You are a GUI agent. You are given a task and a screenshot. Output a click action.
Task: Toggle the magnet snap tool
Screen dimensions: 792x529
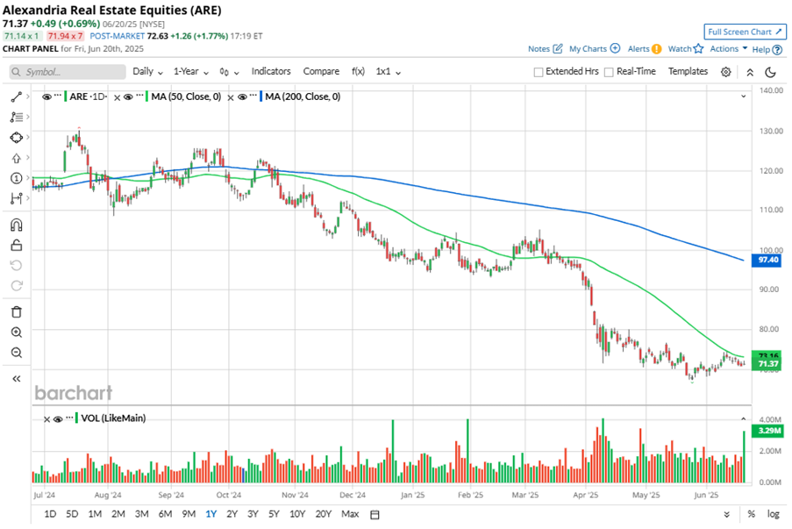pyautogui.click(x=16, y=225)
